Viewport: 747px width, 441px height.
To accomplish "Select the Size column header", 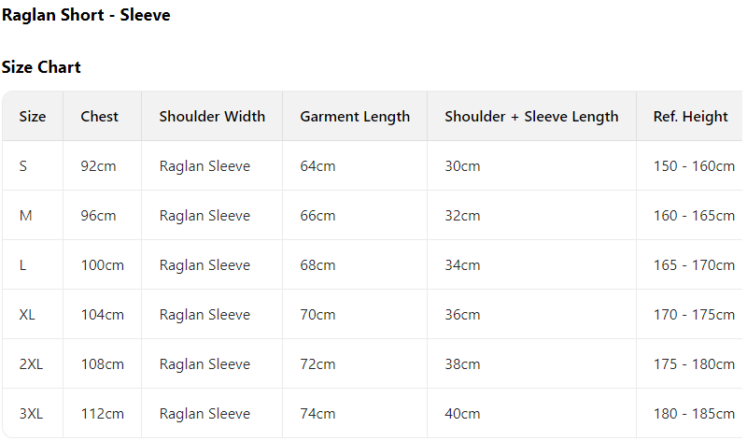I will [x=33, y=117].
